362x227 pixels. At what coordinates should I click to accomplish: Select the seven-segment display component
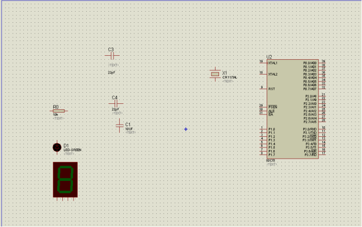pos(65,180)
